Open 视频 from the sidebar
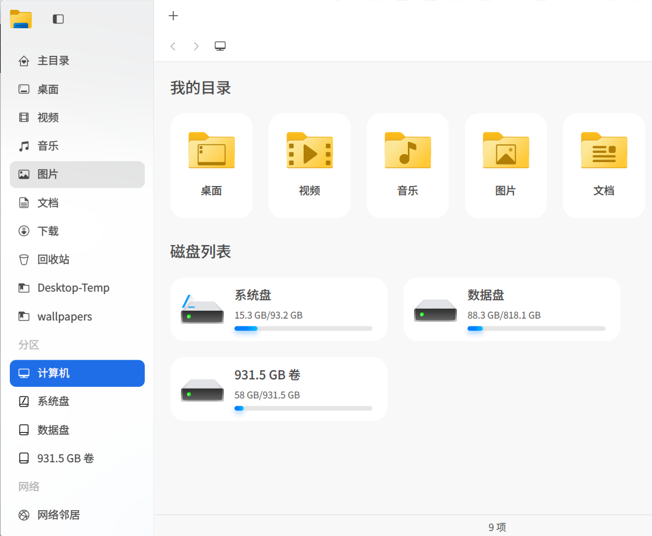 (77, 117)
